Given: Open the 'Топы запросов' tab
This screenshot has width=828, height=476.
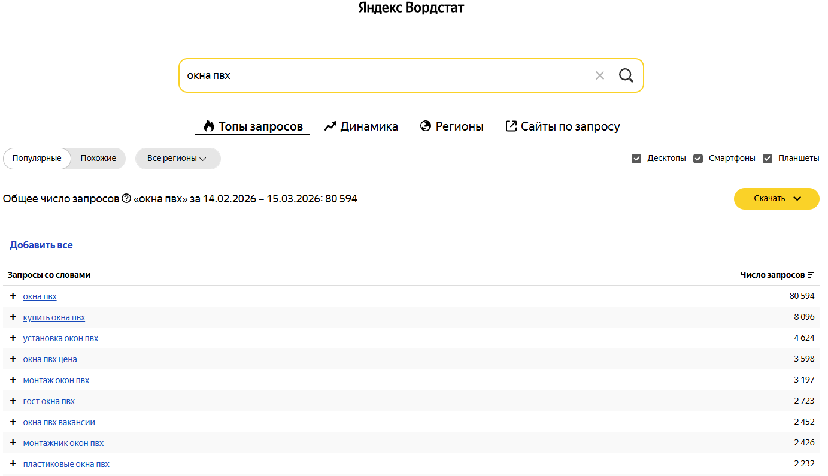Looking at the screenshot, I should tap(253, 126).
